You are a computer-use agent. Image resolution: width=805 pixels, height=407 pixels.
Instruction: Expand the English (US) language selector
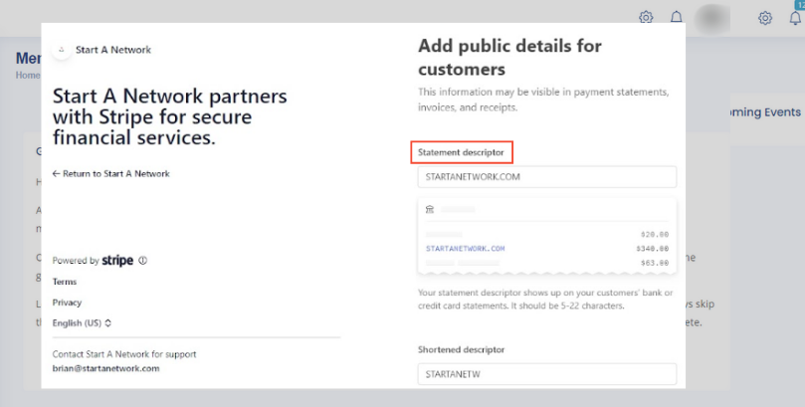click(83, 323)
